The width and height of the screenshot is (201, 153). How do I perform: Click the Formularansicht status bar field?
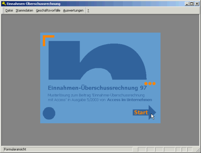(x=68, y=149)
